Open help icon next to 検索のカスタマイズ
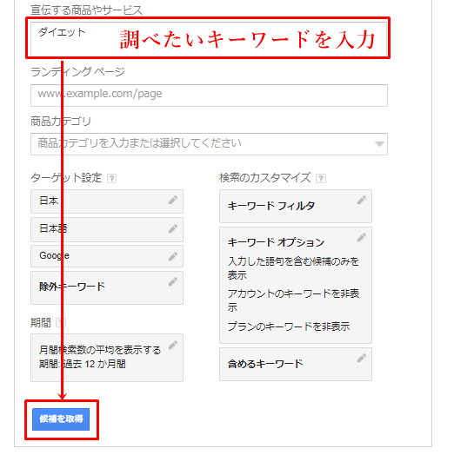Image resolution: width=474 pixels, height=455 pixels. 321,179
